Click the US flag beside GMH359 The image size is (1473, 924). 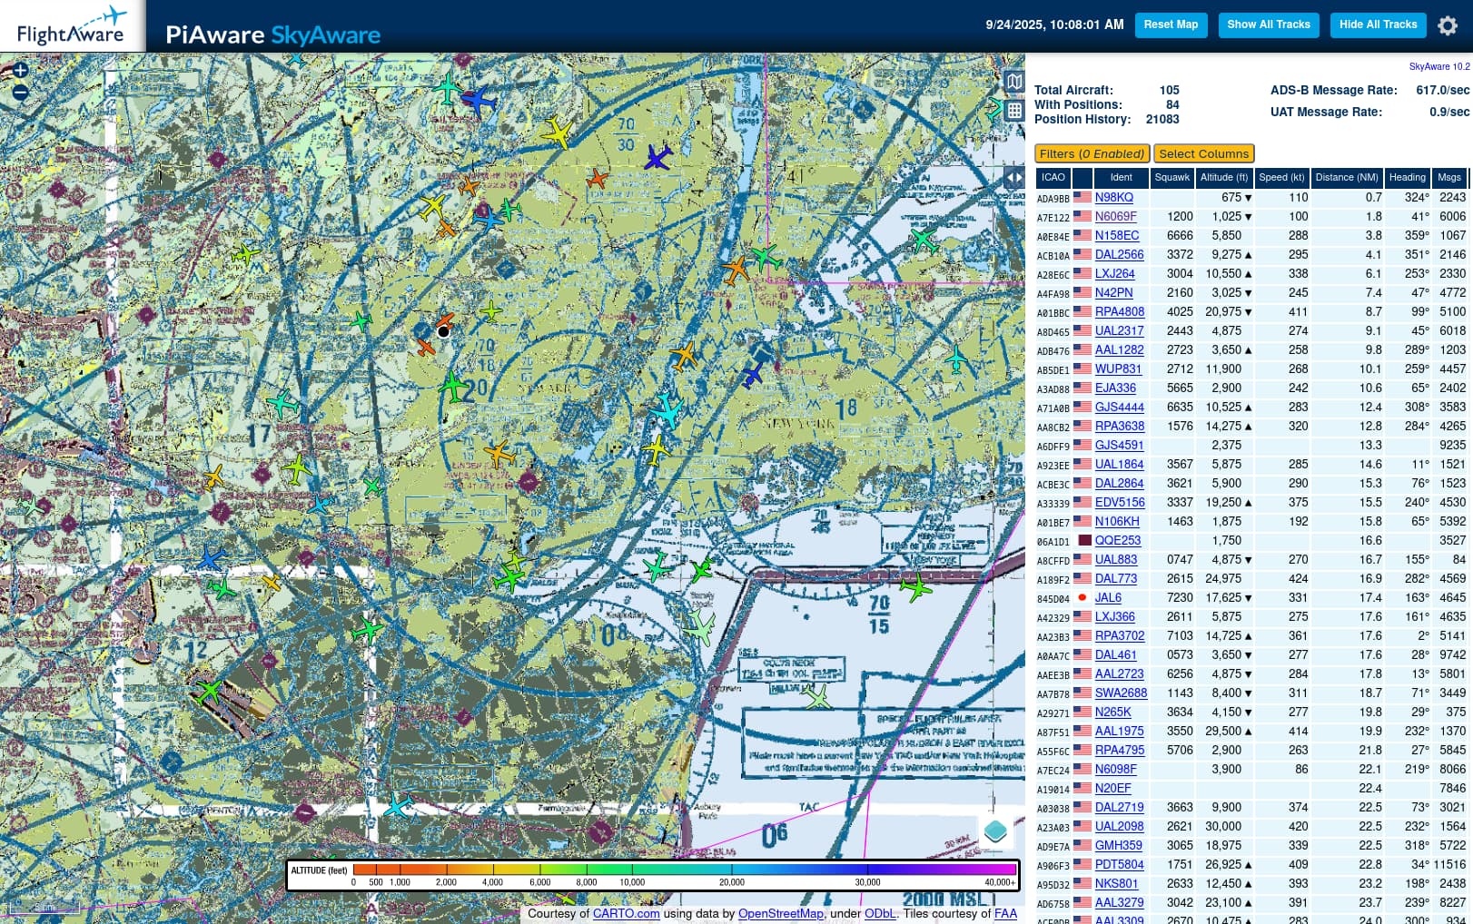pos(1082,845)
